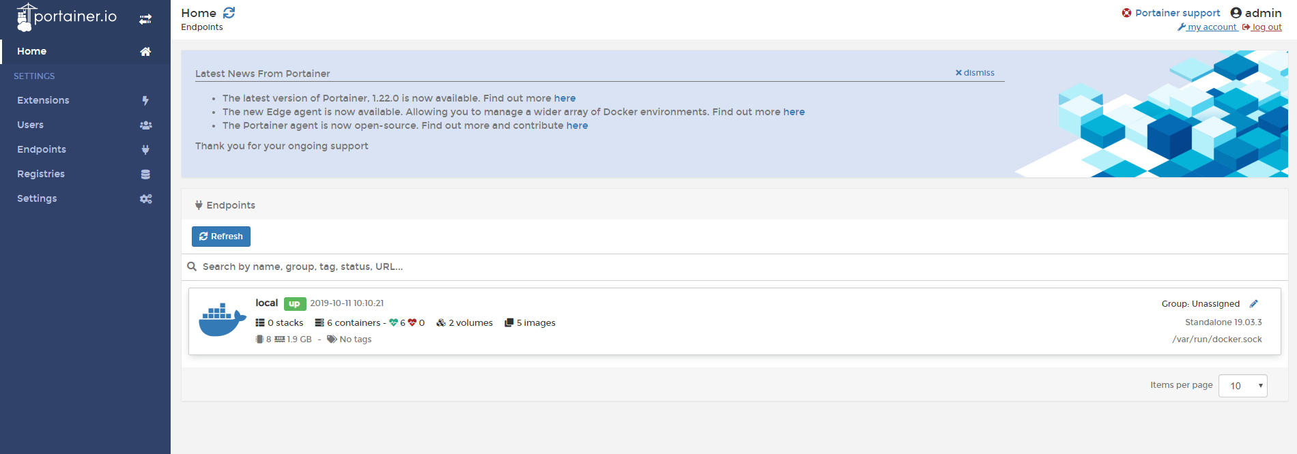1297x454 pixels.
Task: Click the Extensions bolt icon
Action: (145, 101)
